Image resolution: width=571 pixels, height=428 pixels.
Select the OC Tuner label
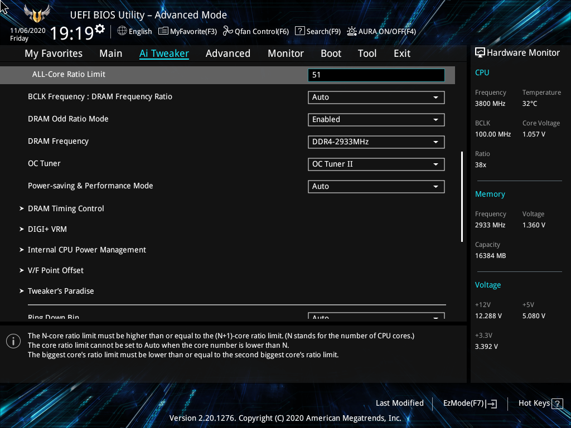pos(44,163)
